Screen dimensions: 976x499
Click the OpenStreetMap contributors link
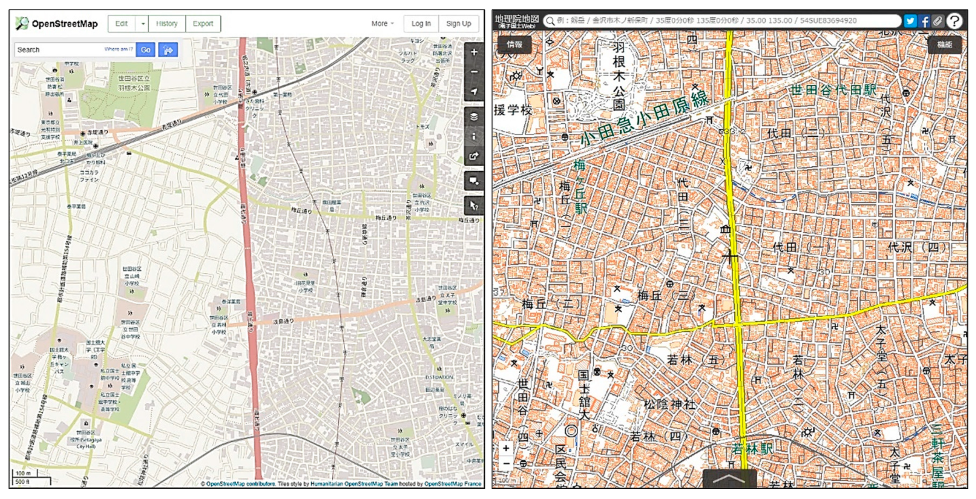coord(241,484)
